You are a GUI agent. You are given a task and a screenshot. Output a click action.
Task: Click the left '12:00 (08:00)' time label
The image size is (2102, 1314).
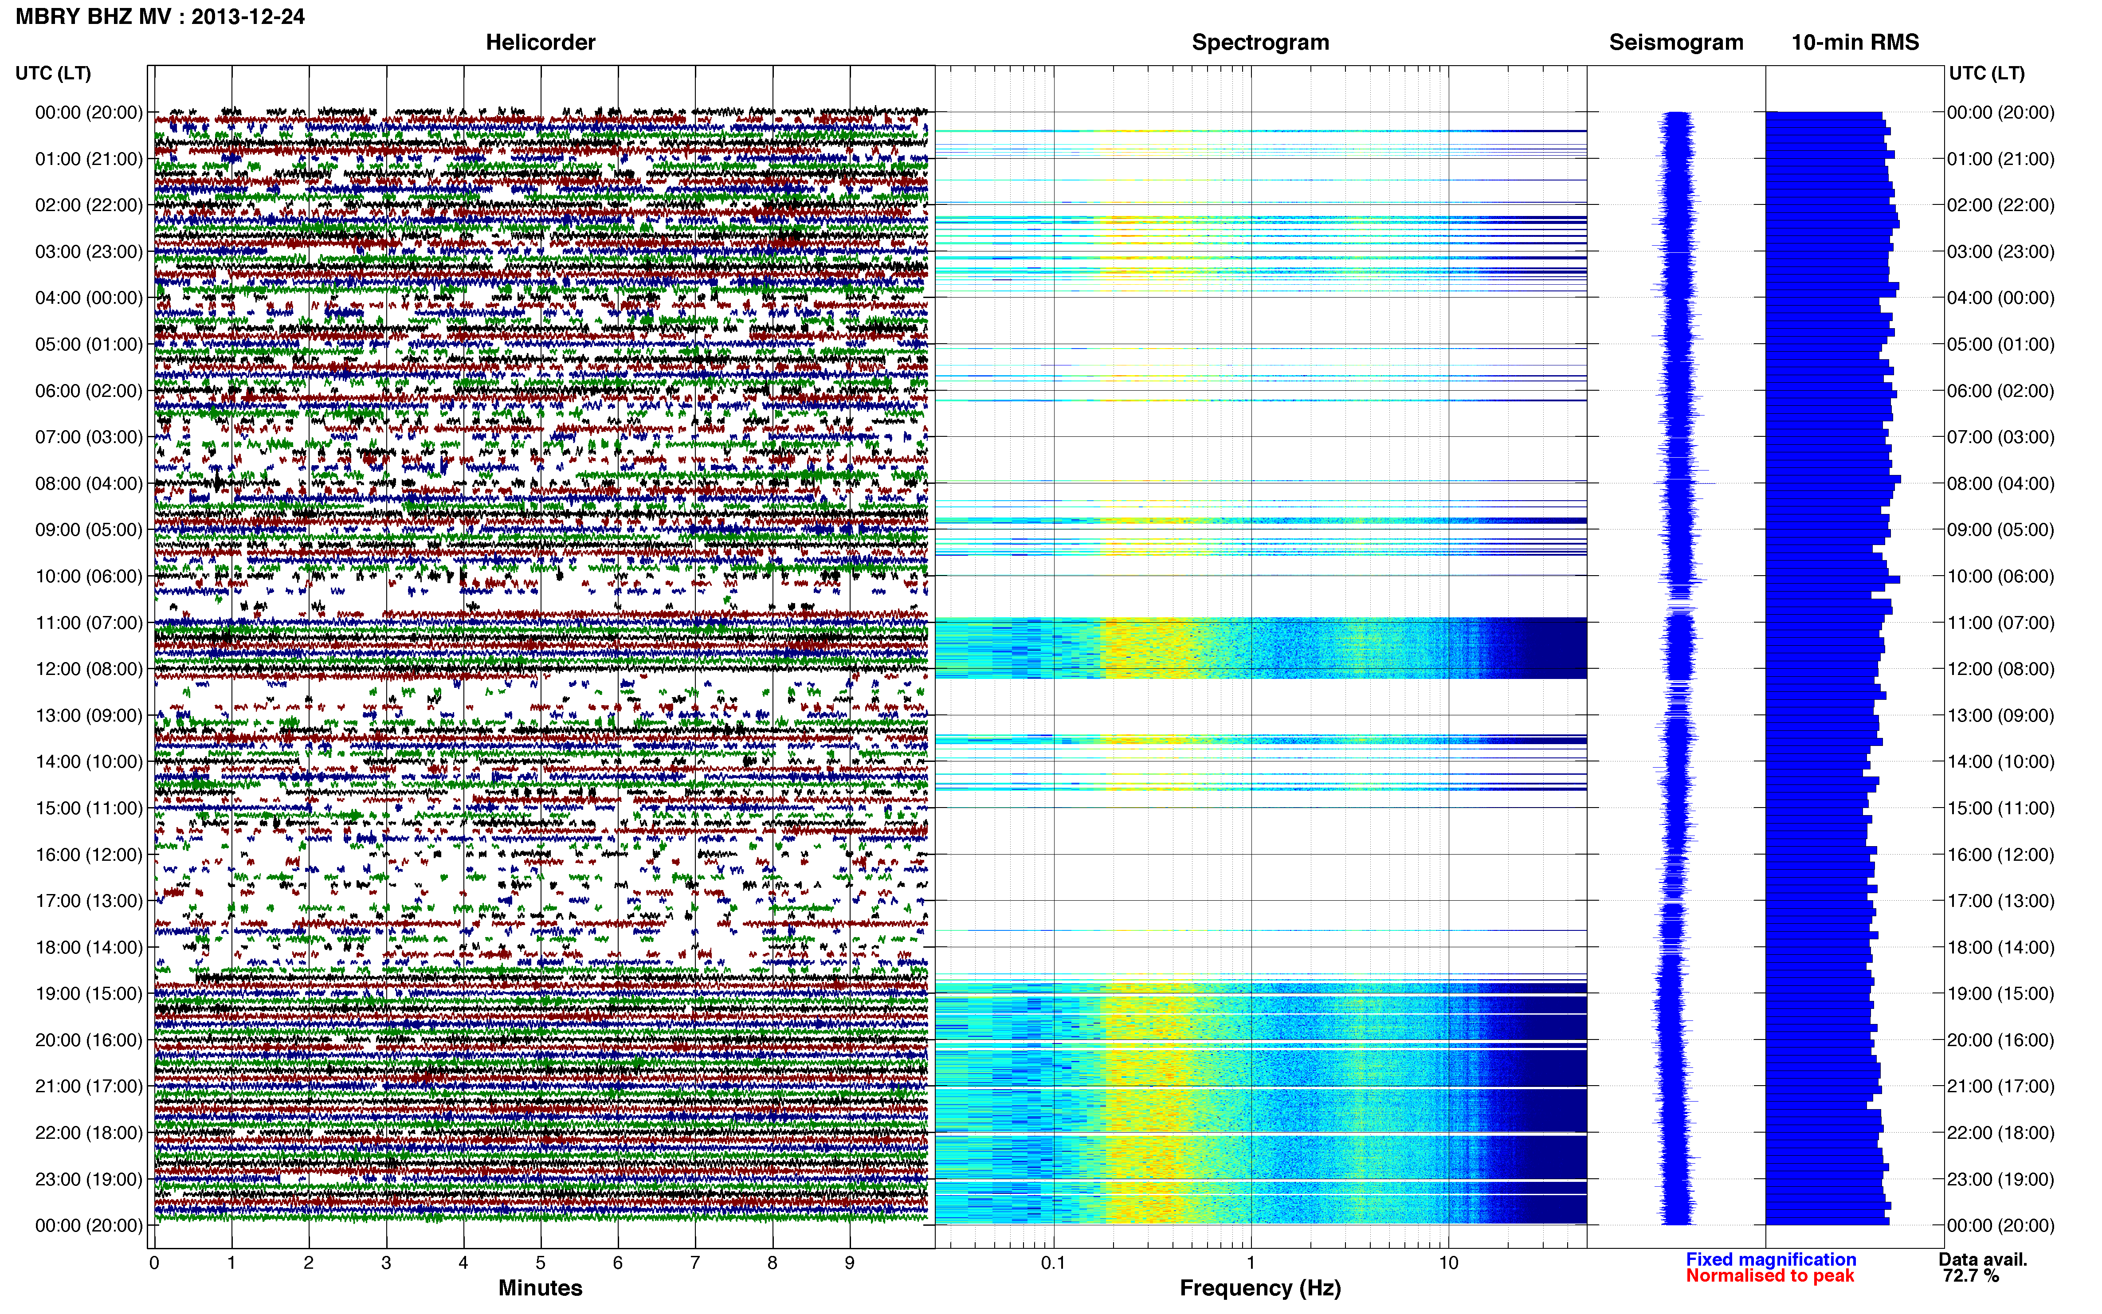click(x=89, y=668)
